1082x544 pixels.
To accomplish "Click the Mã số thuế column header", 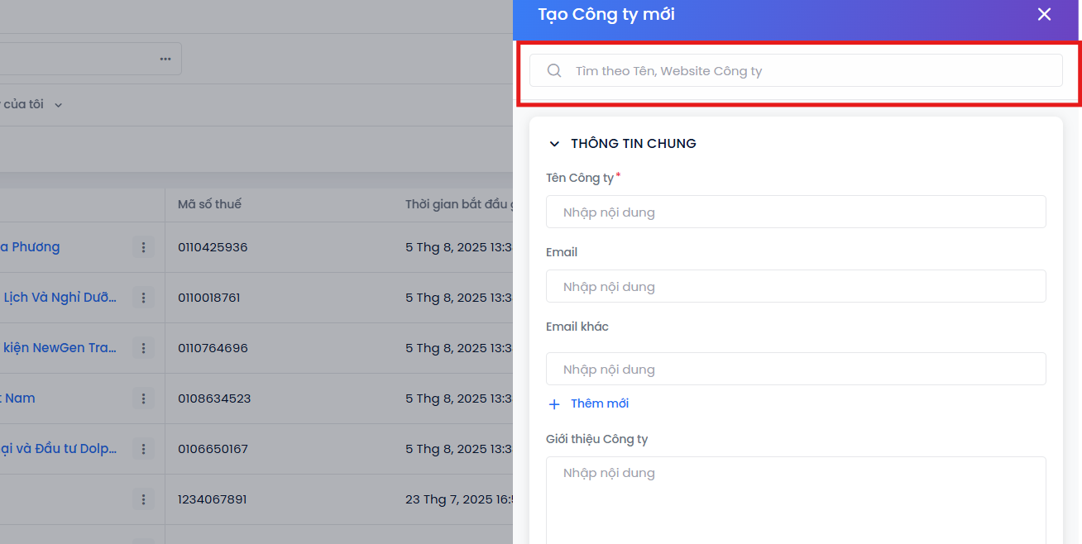I will (x=209, y=204).
